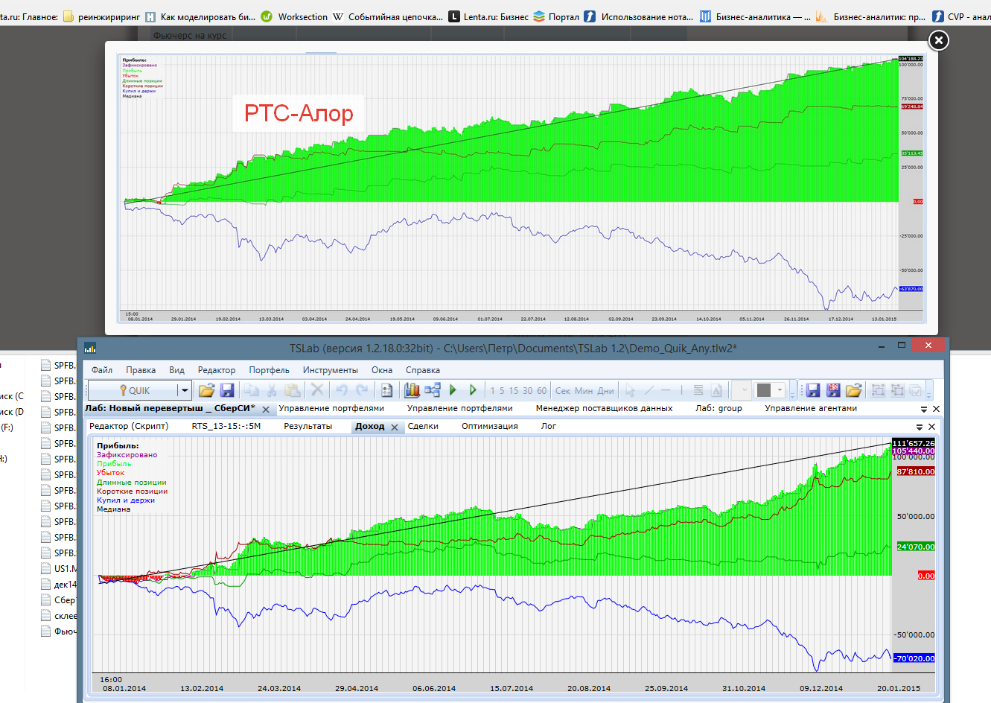Redo with the right curved arrow
Image resolution: width=991 pixels, height=703 pixels.
(x=362, y=390)
